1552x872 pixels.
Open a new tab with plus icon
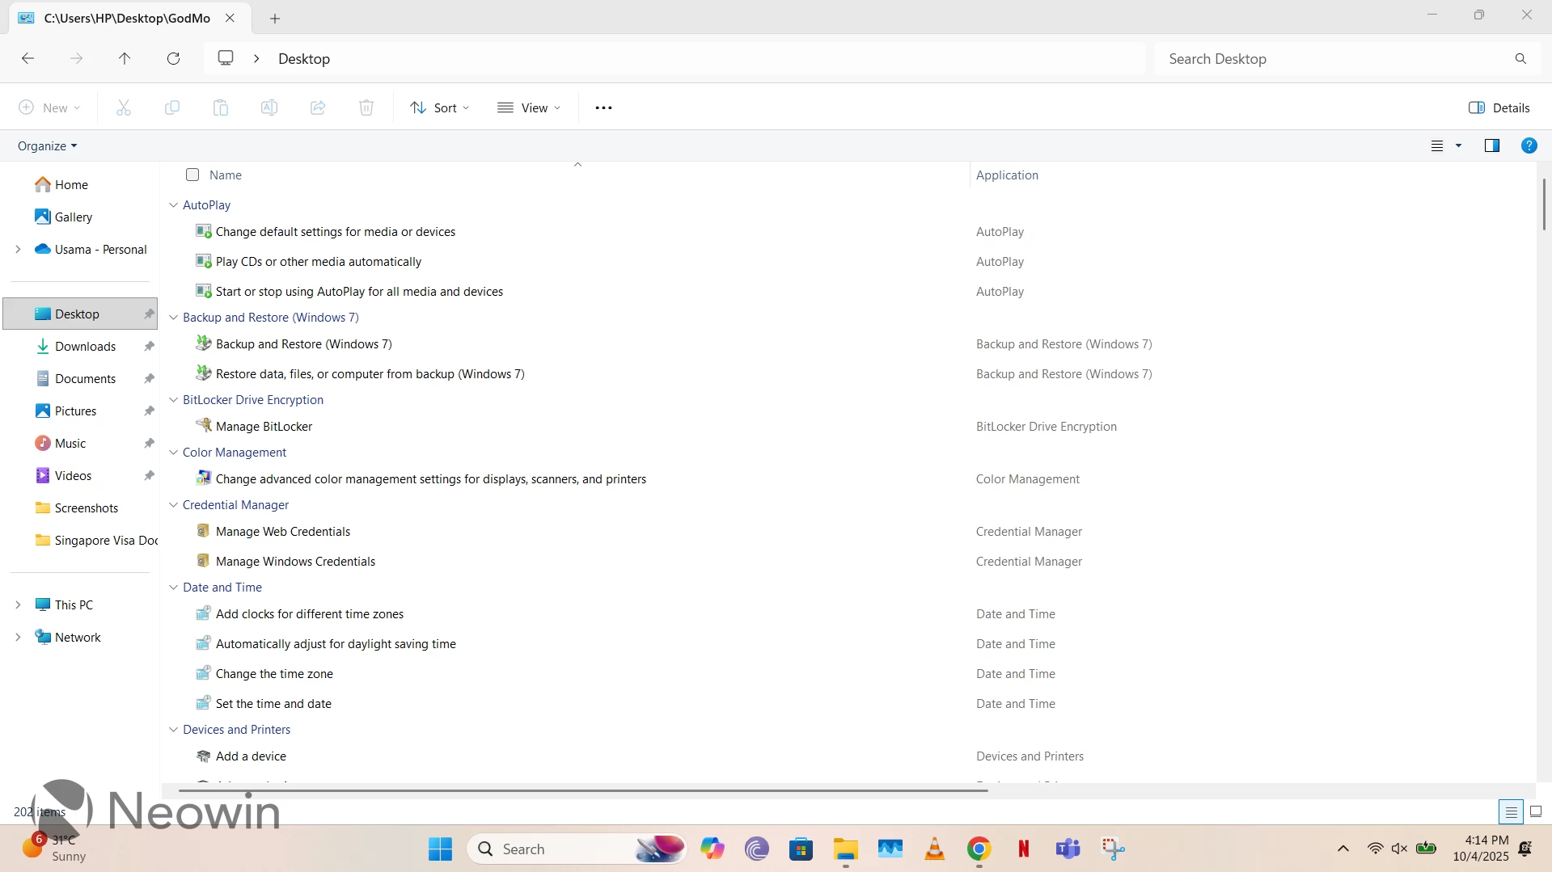point(275,18)
